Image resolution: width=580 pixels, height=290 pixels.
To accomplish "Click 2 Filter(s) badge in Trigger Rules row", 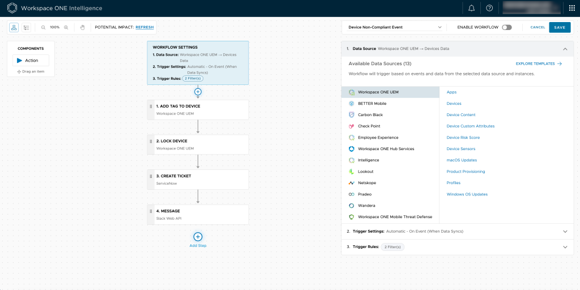I will (x=393, y=247).
